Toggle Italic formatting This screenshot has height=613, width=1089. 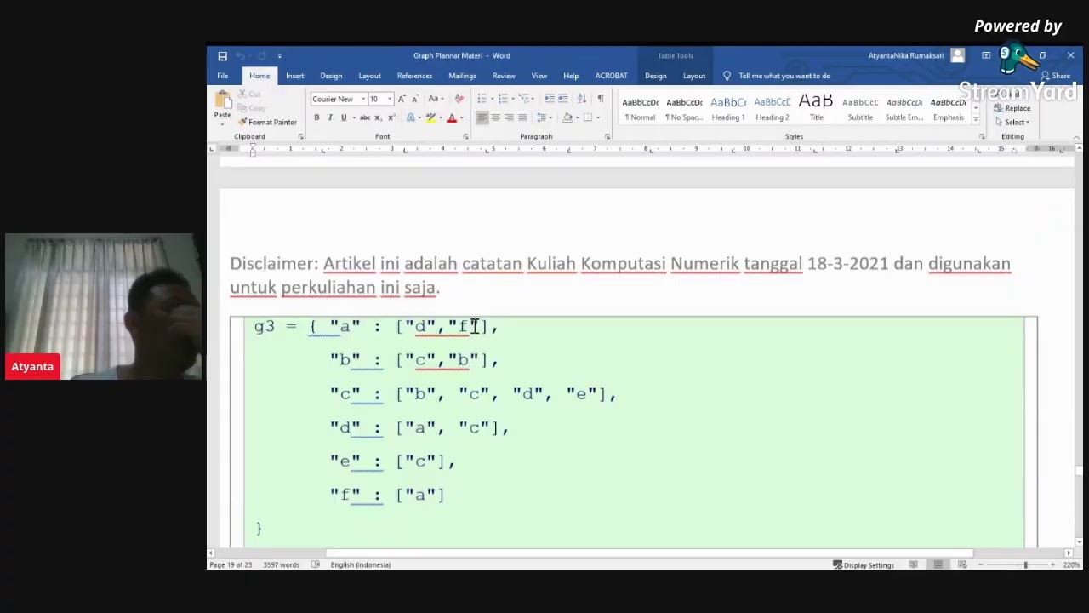pyautogui.click(x=330, y=117)
